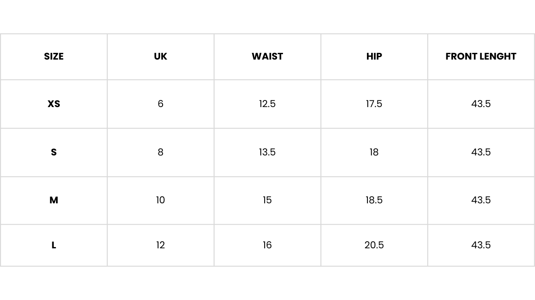
Task: Click waist value 12.5
Action: [267, 104]
